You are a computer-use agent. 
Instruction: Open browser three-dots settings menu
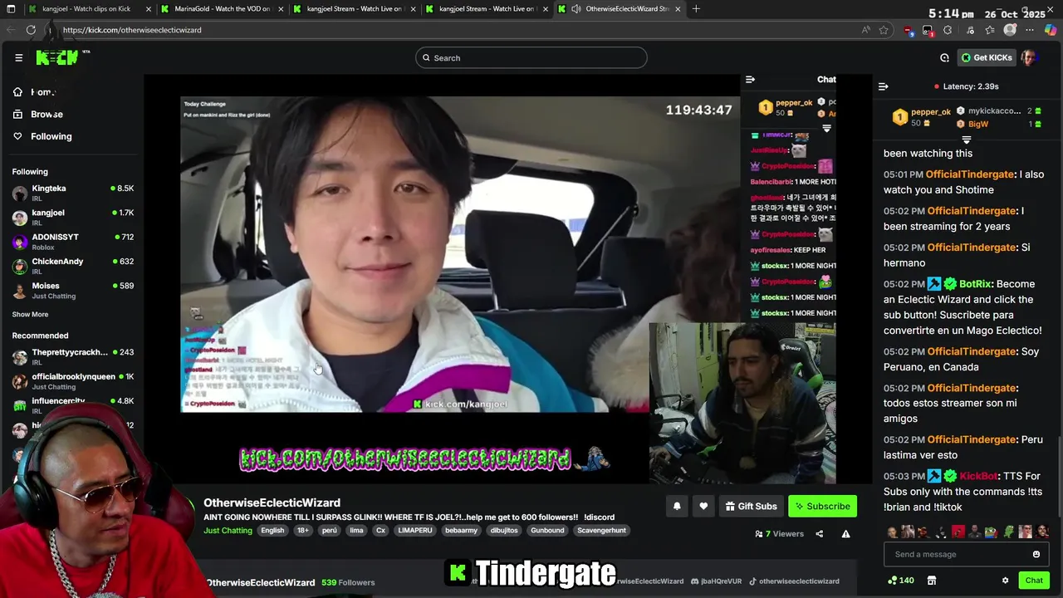click(x=1030, y=30)
